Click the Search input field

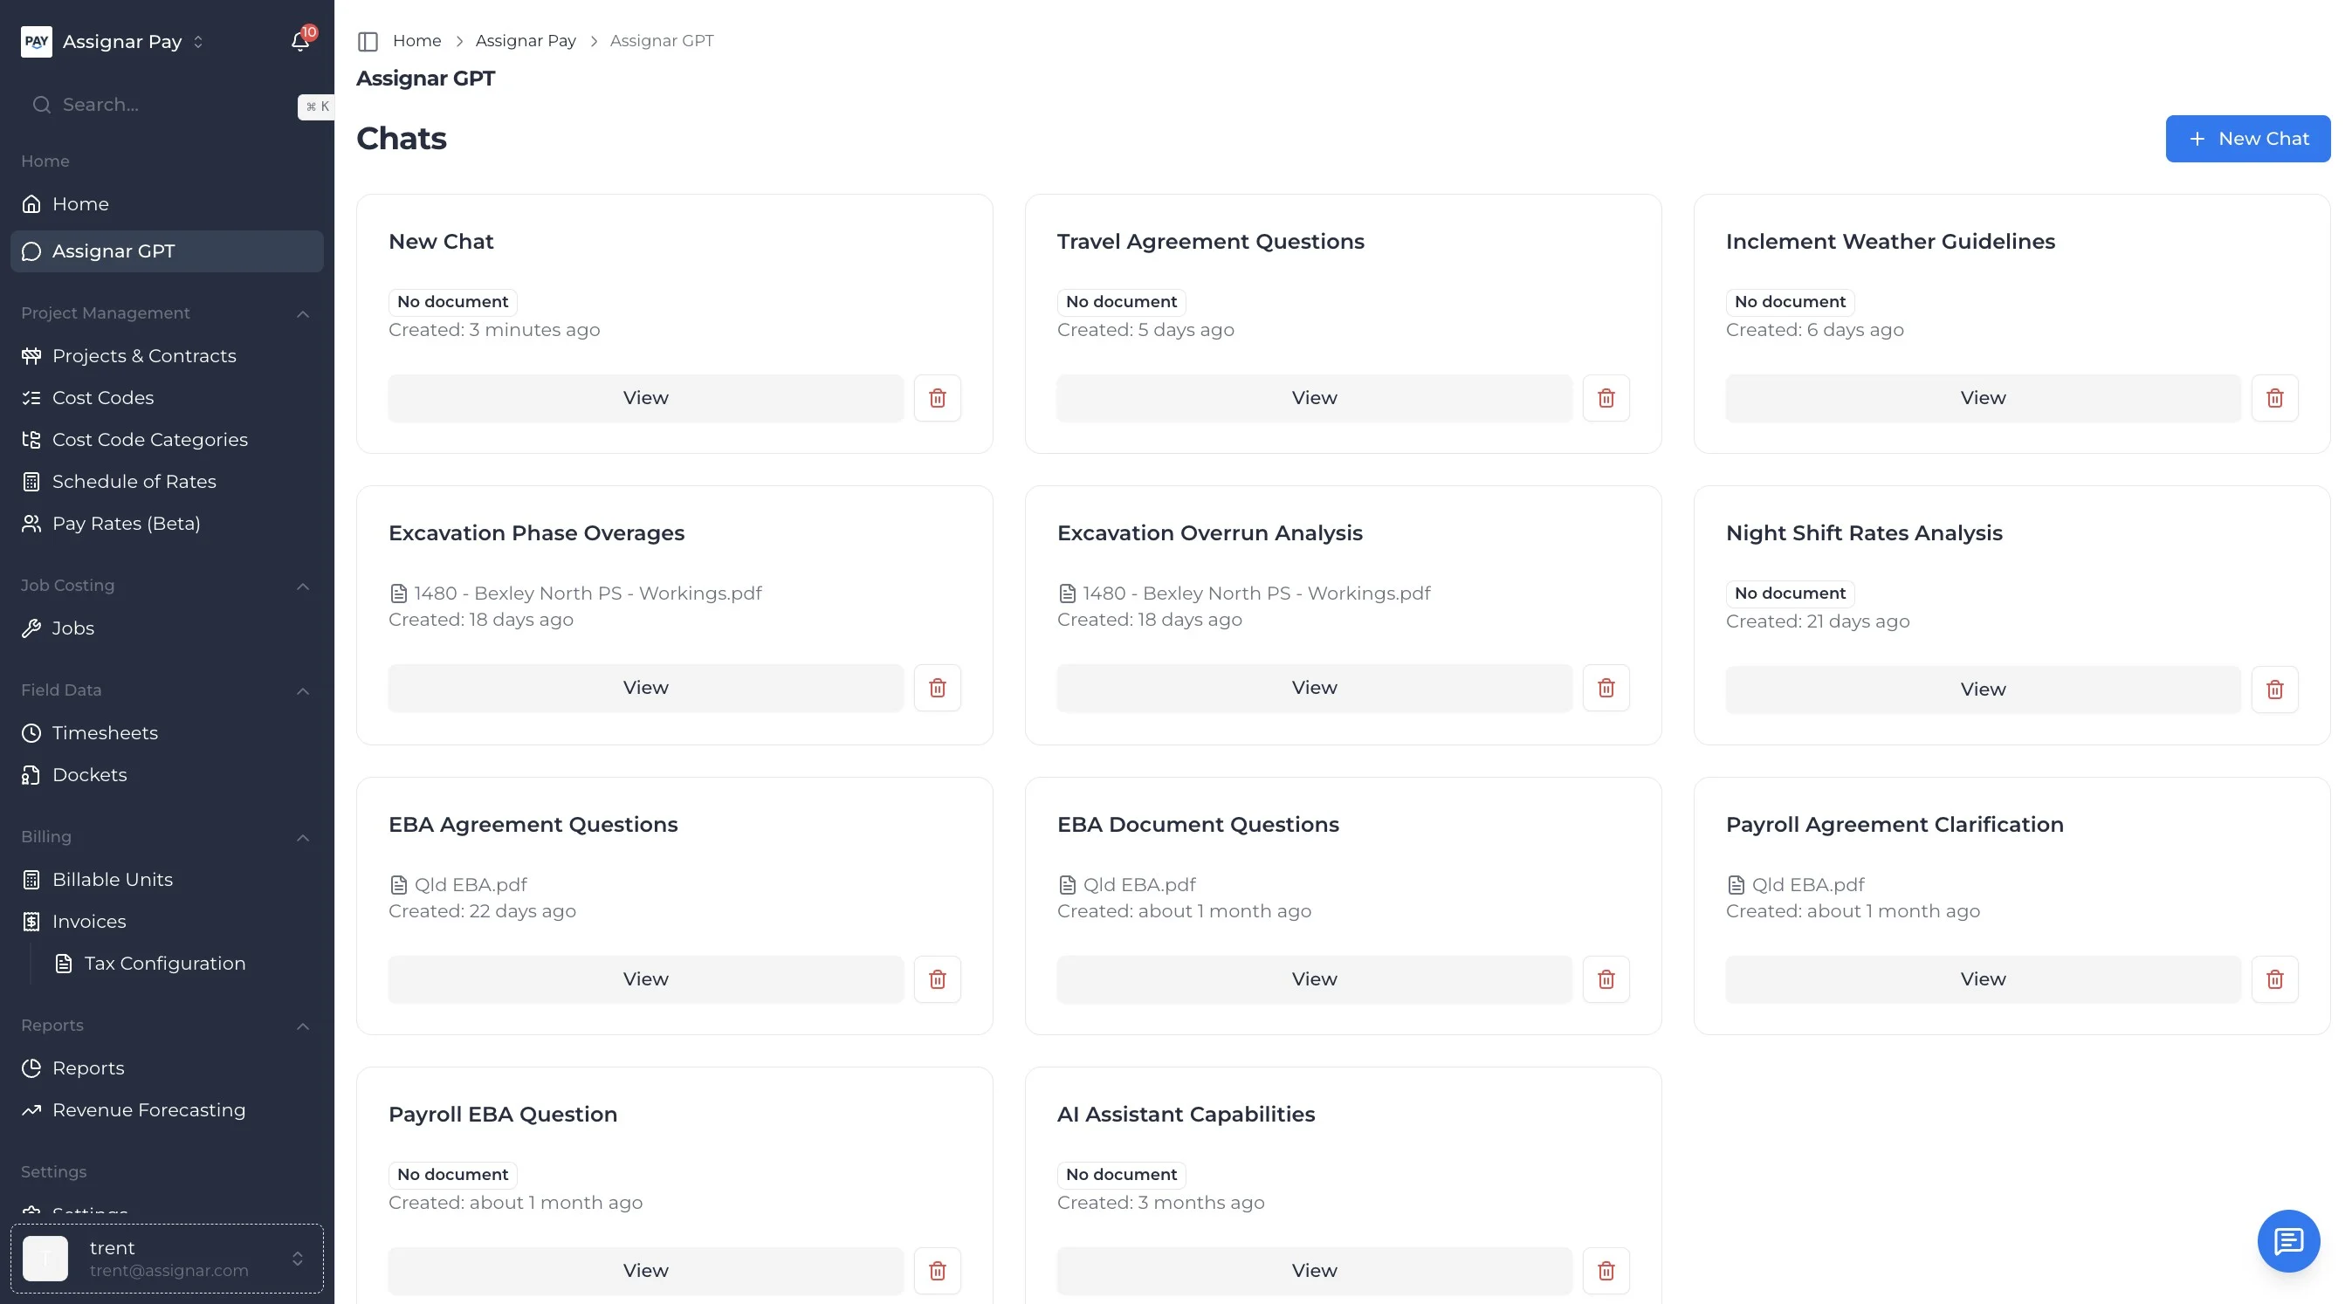click(x=164, y=105)
